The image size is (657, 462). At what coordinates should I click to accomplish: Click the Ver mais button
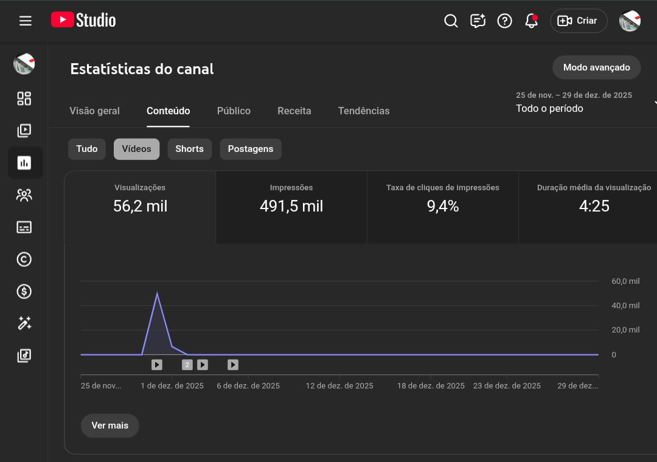pyautogui.click(x=109, y=426)
